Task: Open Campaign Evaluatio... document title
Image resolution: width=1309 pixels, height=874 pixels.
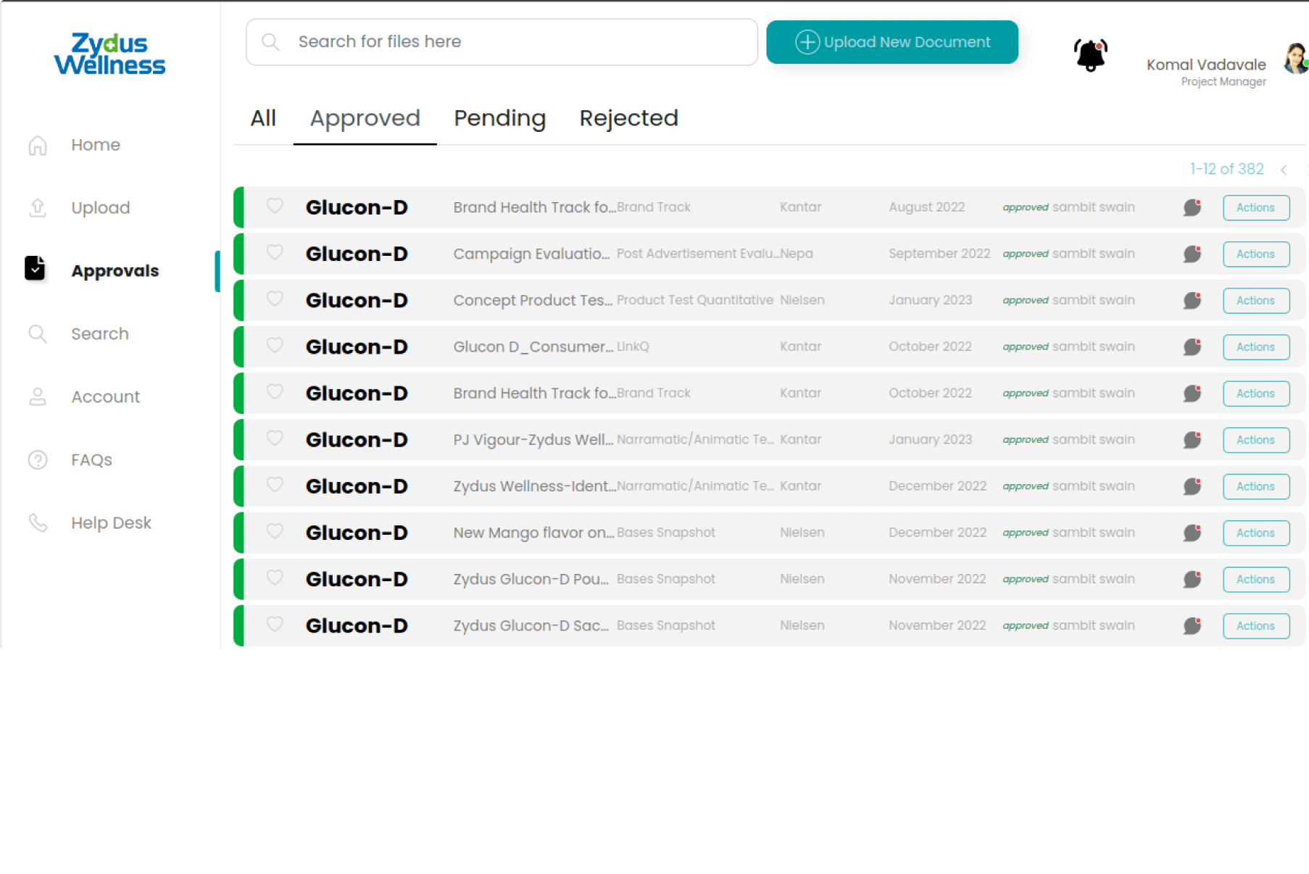Action: [x=531, y=254]
